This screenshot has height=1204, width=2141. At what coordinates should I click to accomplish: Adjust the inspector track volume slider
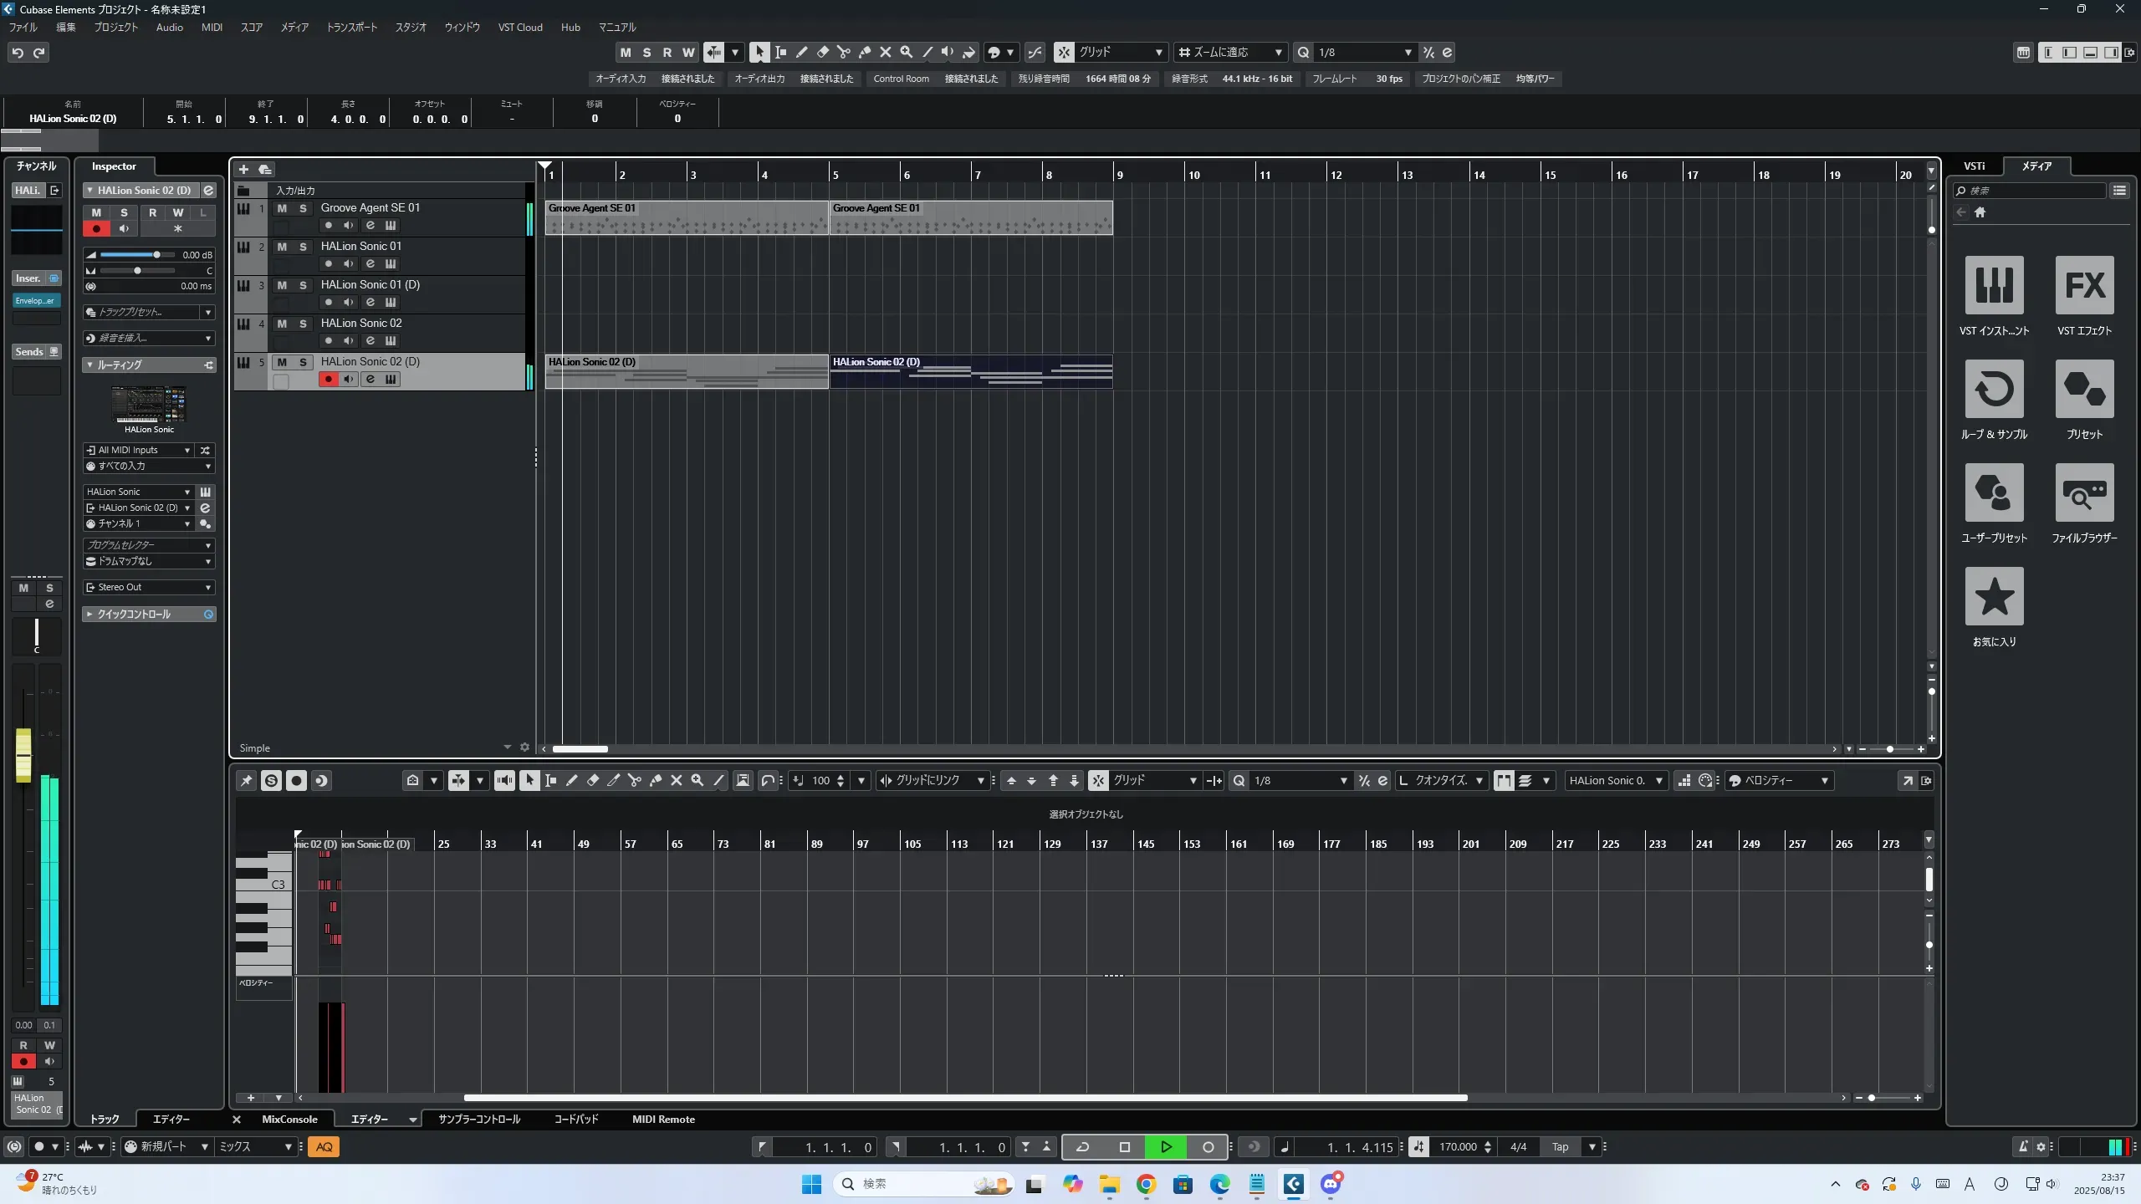[156, 255]
